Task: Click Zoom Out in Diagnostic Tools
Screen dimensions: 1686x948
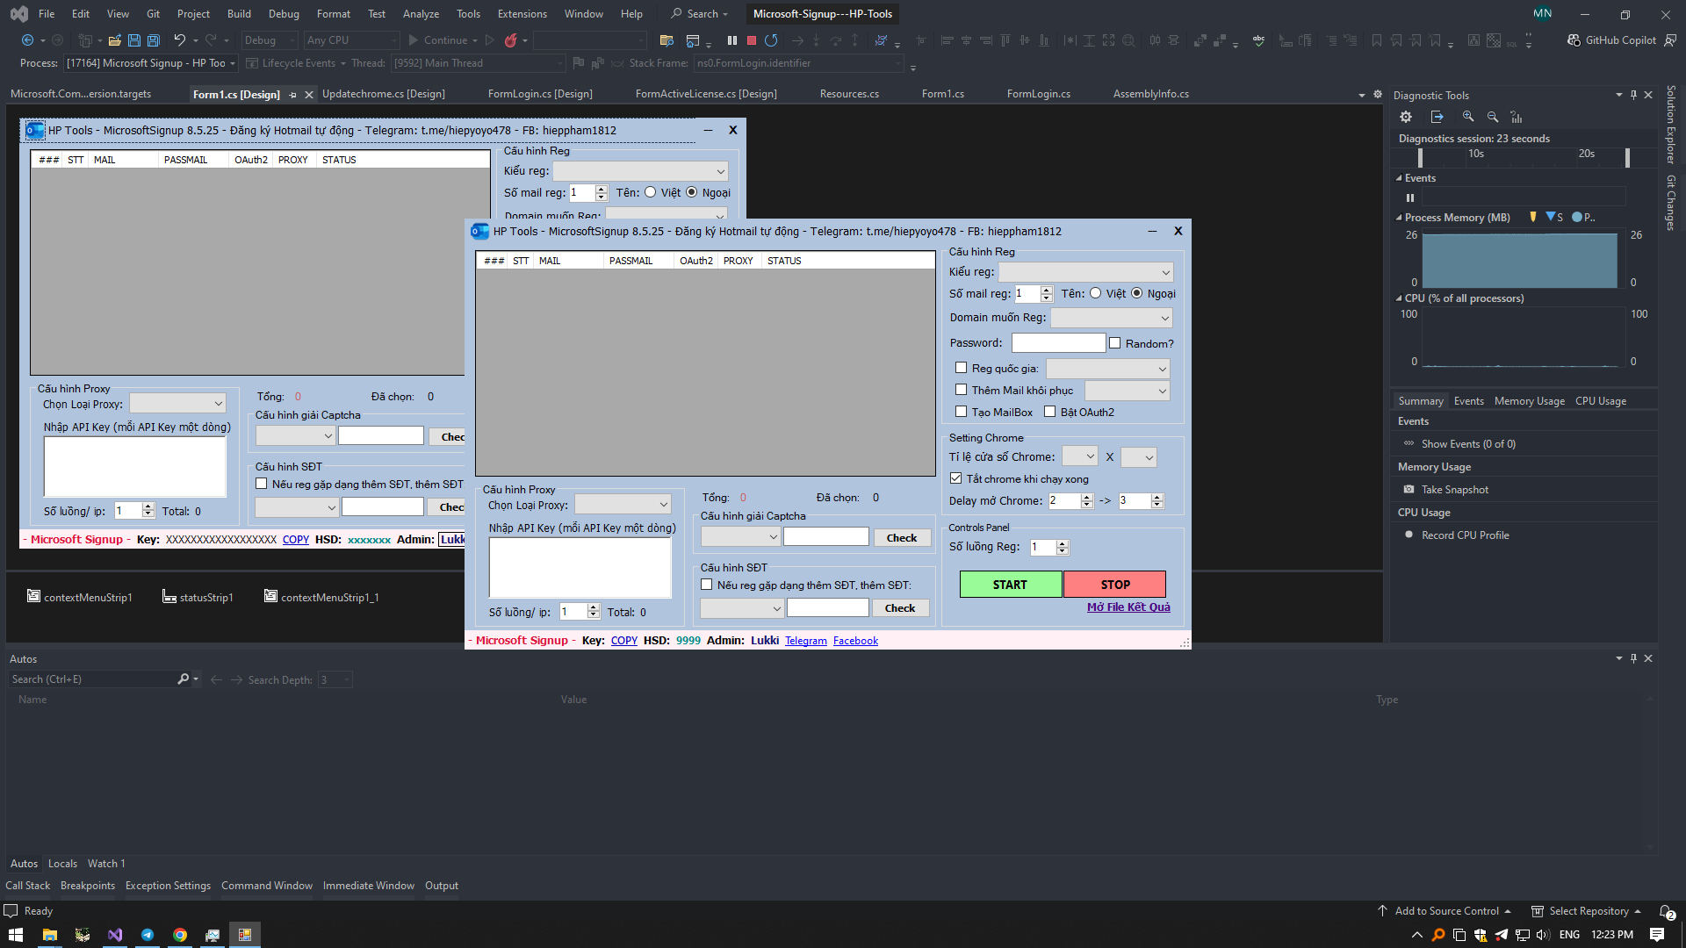Action: pos(1493,117)
